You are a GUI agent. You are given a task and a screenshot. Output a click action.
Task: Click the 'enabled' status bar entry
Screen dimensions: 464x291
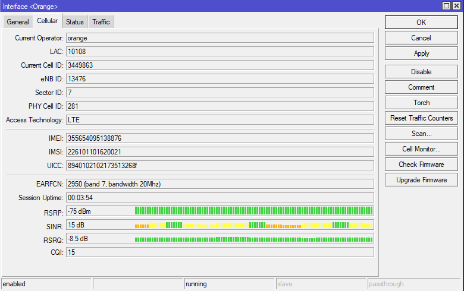pos(46,284)
